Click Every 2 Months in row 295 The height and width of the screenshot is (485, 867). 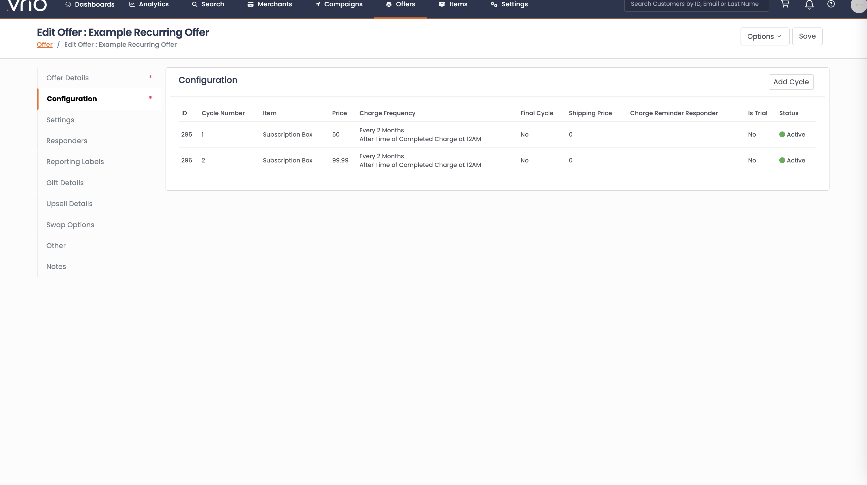click(382, 130)
